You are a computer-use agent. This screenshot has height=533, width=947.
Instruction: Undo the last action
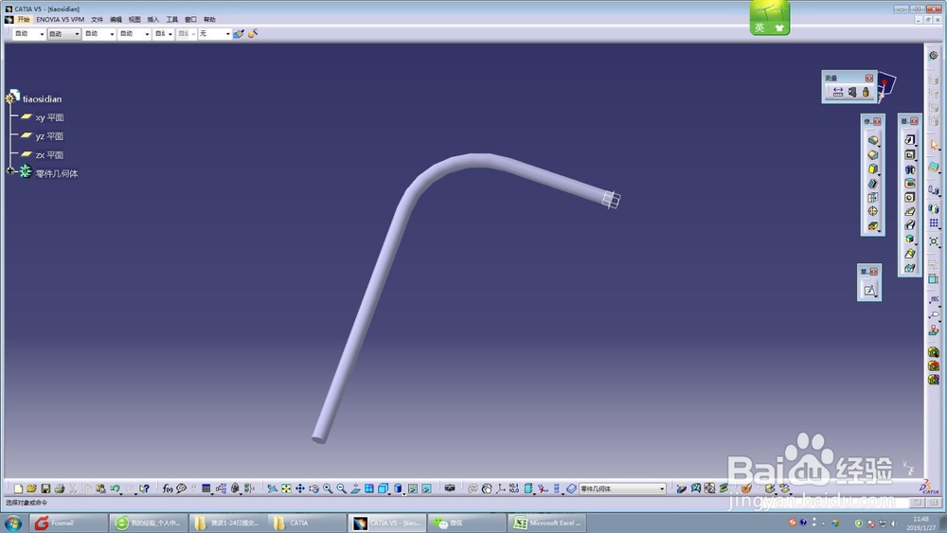point(115,489)
